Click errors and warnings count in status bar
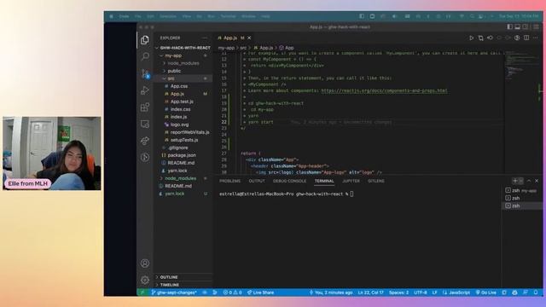 232,293
